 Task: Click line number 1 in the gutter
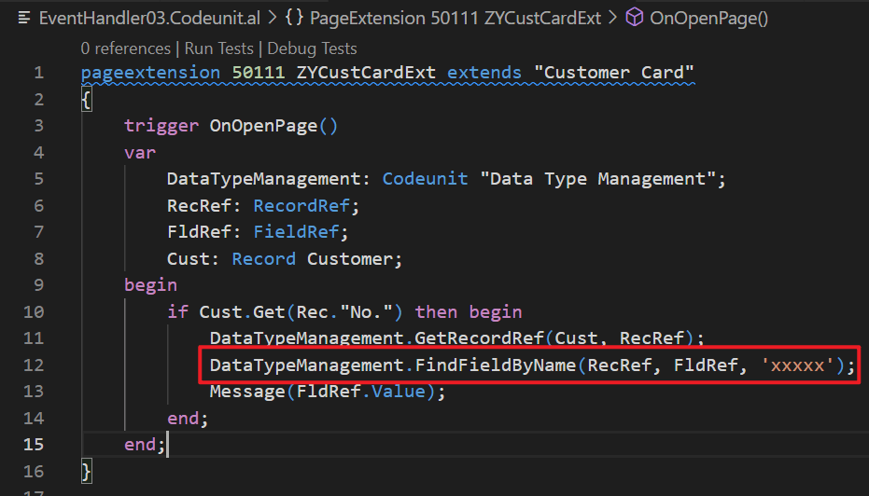click(38, 73)
